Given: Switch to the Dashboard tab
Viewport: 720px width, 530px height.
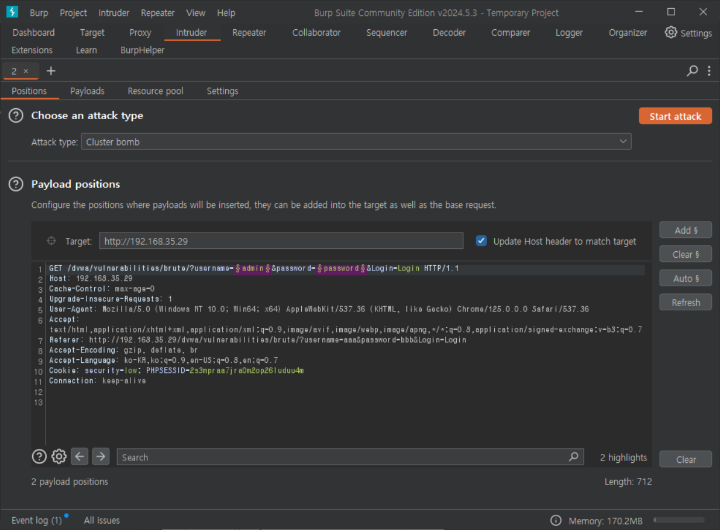Looking at the screenshot, I should pos(33,33).
